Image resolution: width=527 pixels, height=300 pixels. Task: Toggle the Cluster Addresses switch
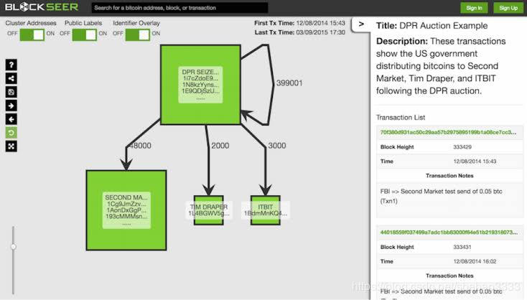pos(32,34)
